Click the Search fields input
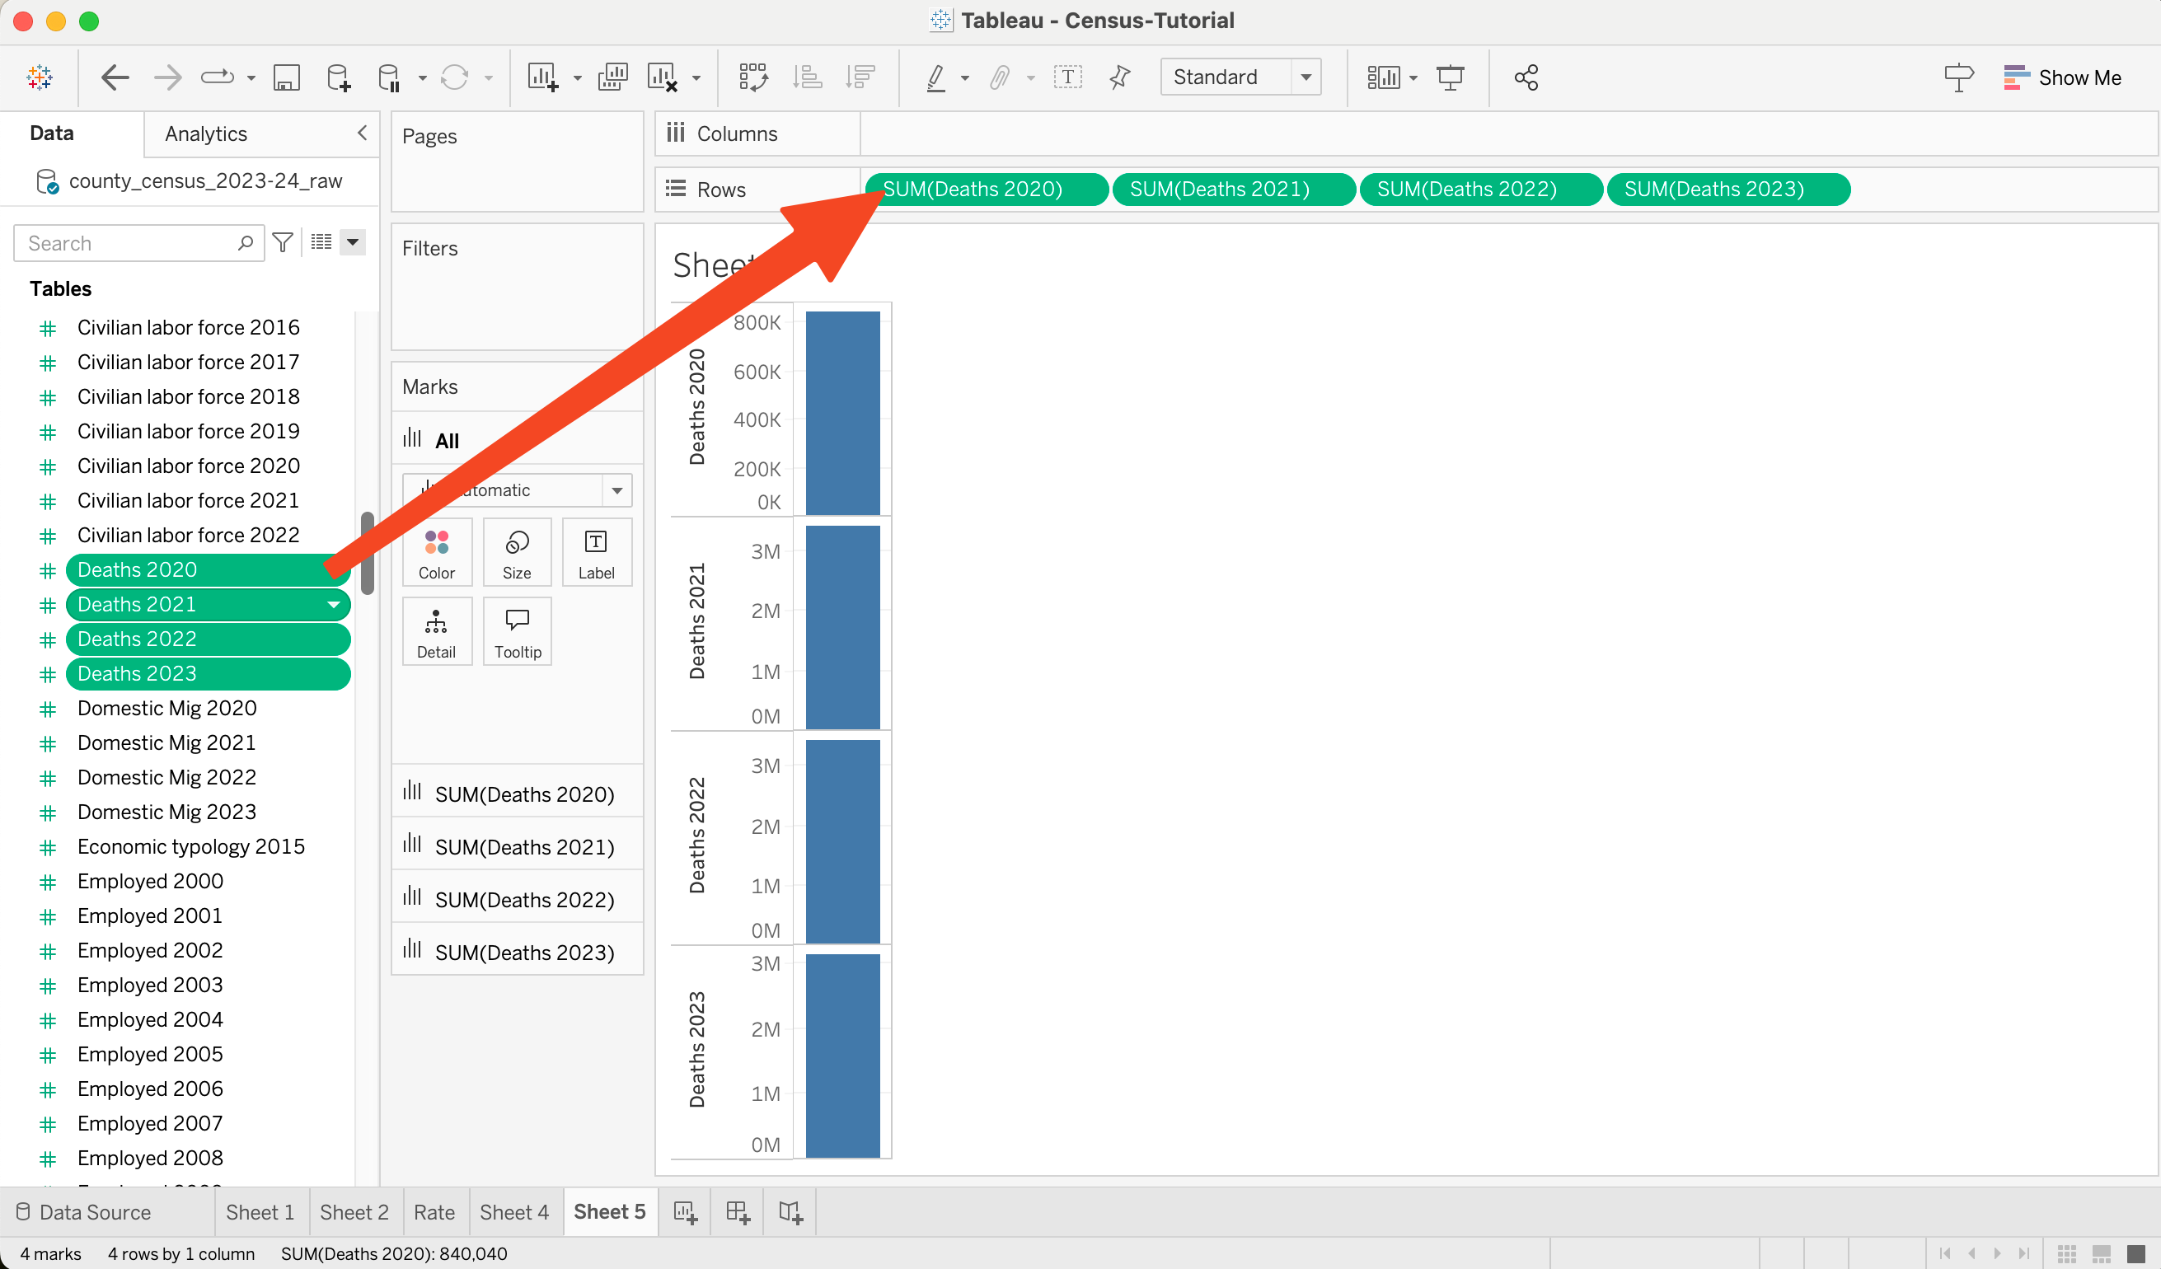 tap(139, 242)
